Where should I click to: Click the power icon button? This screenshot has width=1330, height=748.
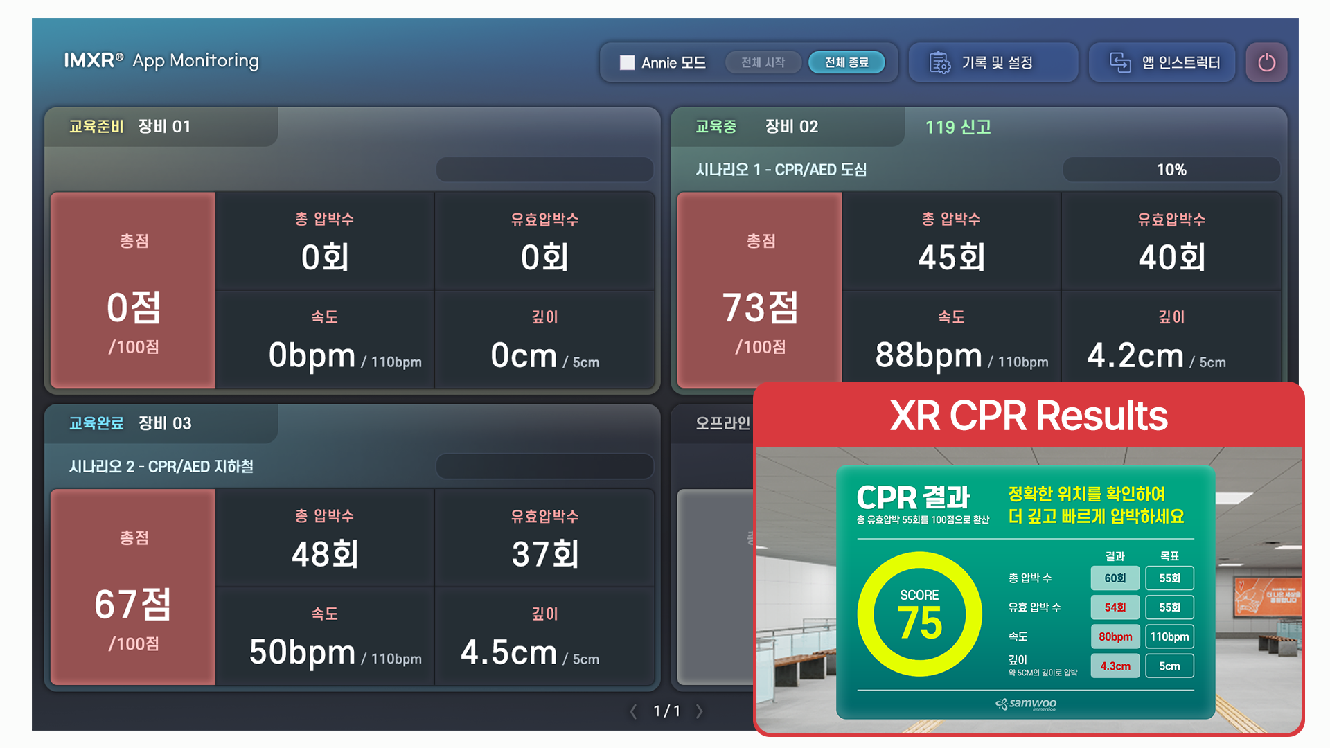(x=1266, y=62)
